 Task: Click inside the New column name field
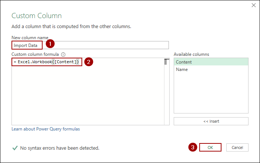(x=111, y=45)
